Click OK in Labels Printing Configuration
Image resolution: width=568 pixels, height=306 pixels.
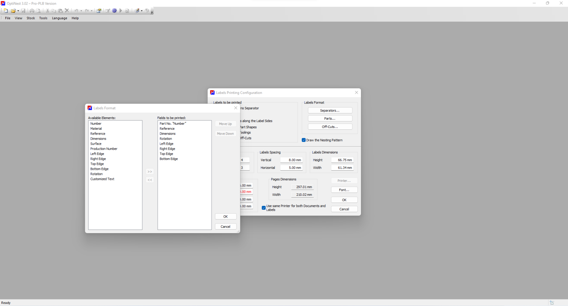pos(344,200)
